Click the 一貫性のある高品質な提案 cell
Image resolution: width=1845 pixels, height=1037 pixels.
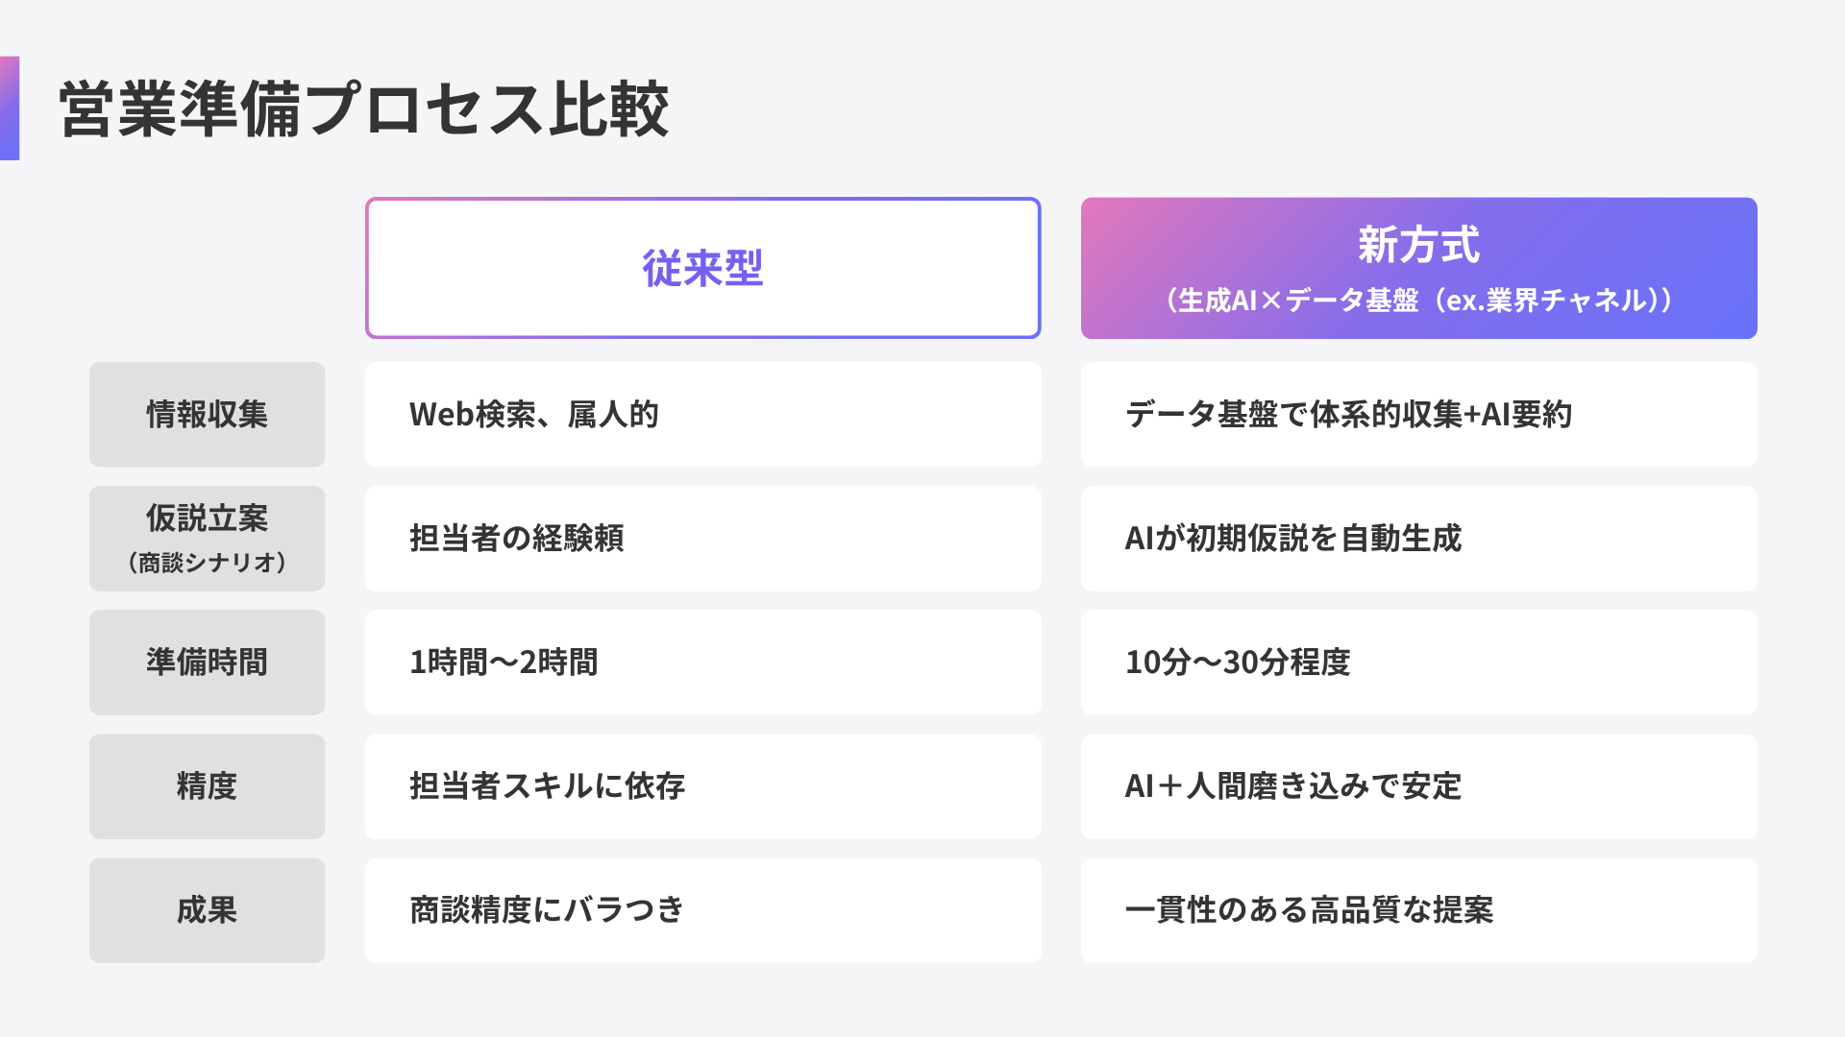pos(1418,909)
